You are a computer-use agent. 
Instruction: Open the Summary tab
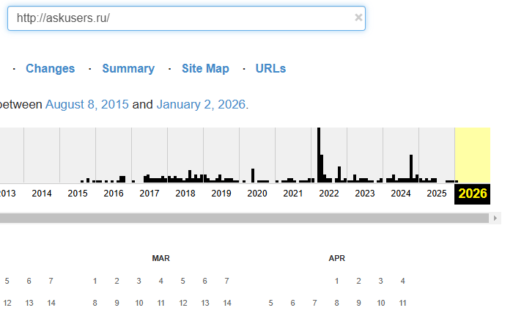click(128, 69)
